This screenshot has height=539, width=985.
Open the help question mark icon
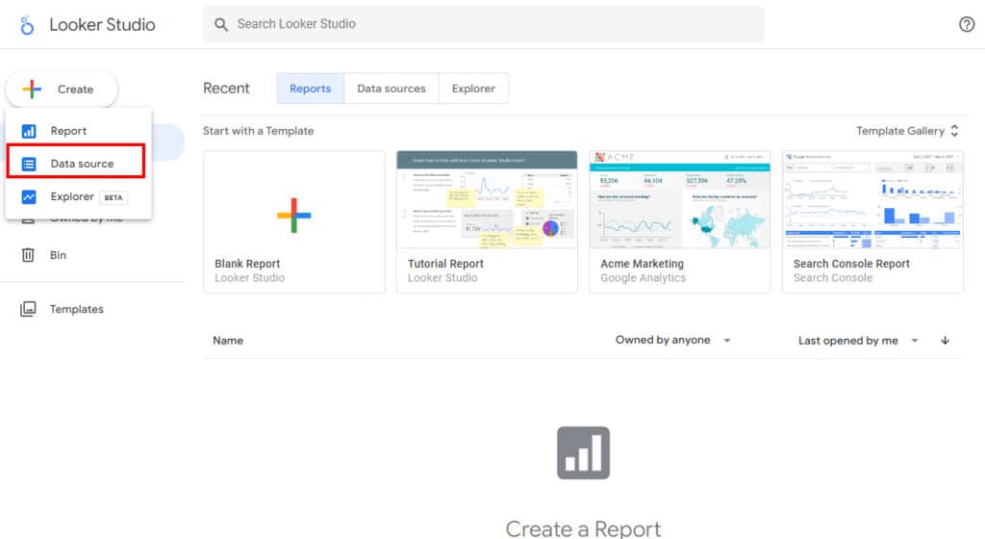coord(966,24)
